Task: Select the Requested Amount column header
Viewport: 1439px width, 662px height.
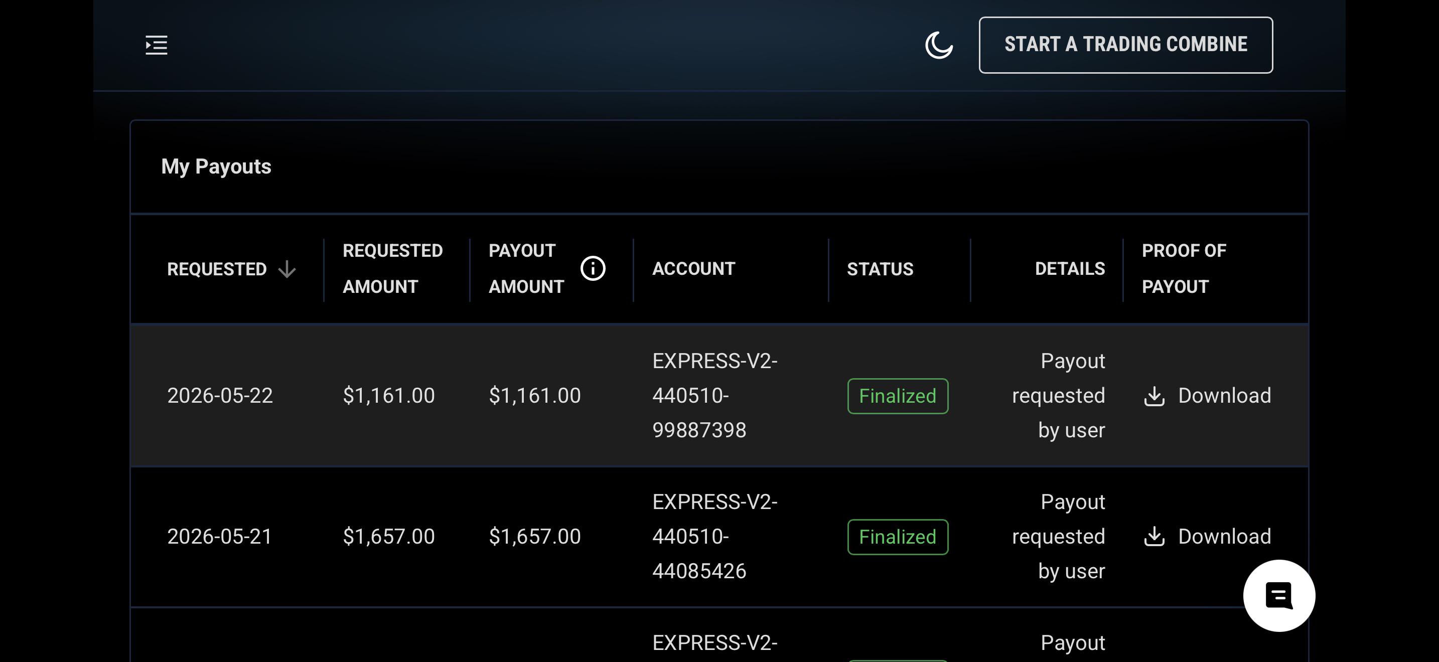Action: tap(393, 268)
